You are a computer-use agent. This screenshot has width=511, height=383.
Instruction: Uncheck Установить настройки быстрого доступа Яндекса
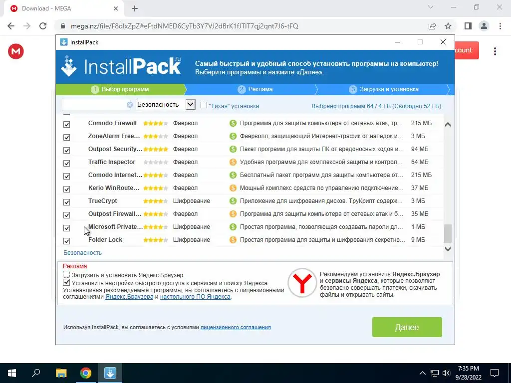point(66,282)
